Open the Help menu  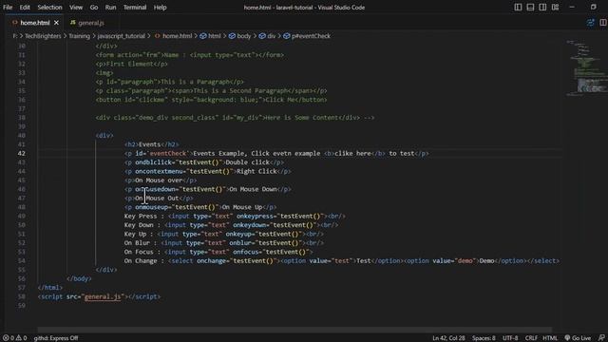160,8
